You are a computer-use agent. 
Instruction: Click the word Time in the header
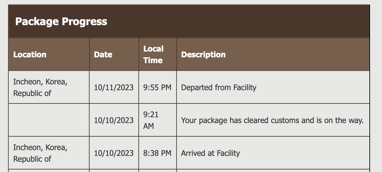pyautogui.click(x=153, y=61)
